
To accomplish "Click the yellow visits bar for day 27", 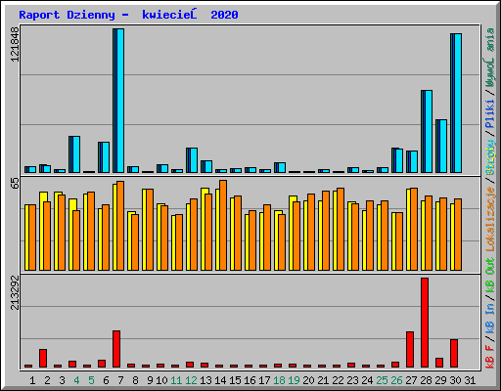I will pos(408,230).
